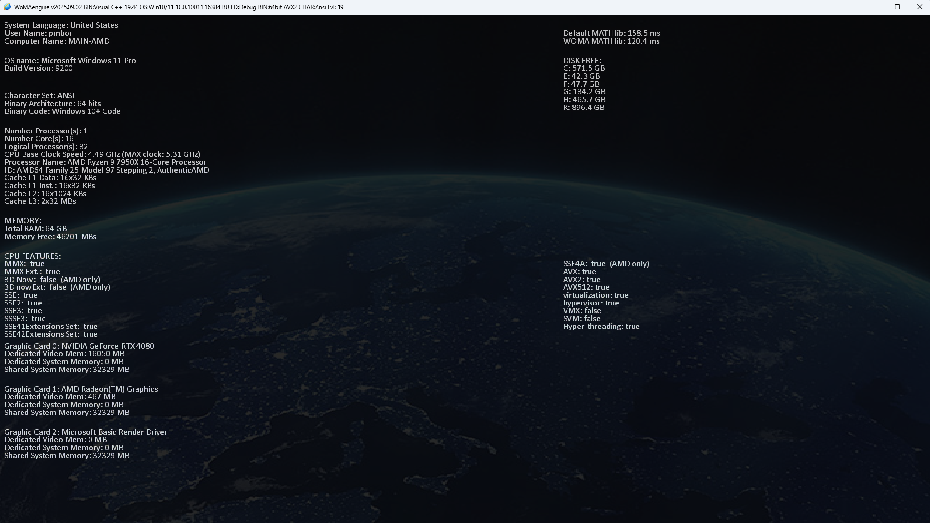The image size is (930, 523).
Task: Click 'OS name: Microsoft Windows 11 Pro'
Action: [x=70, y=61]
